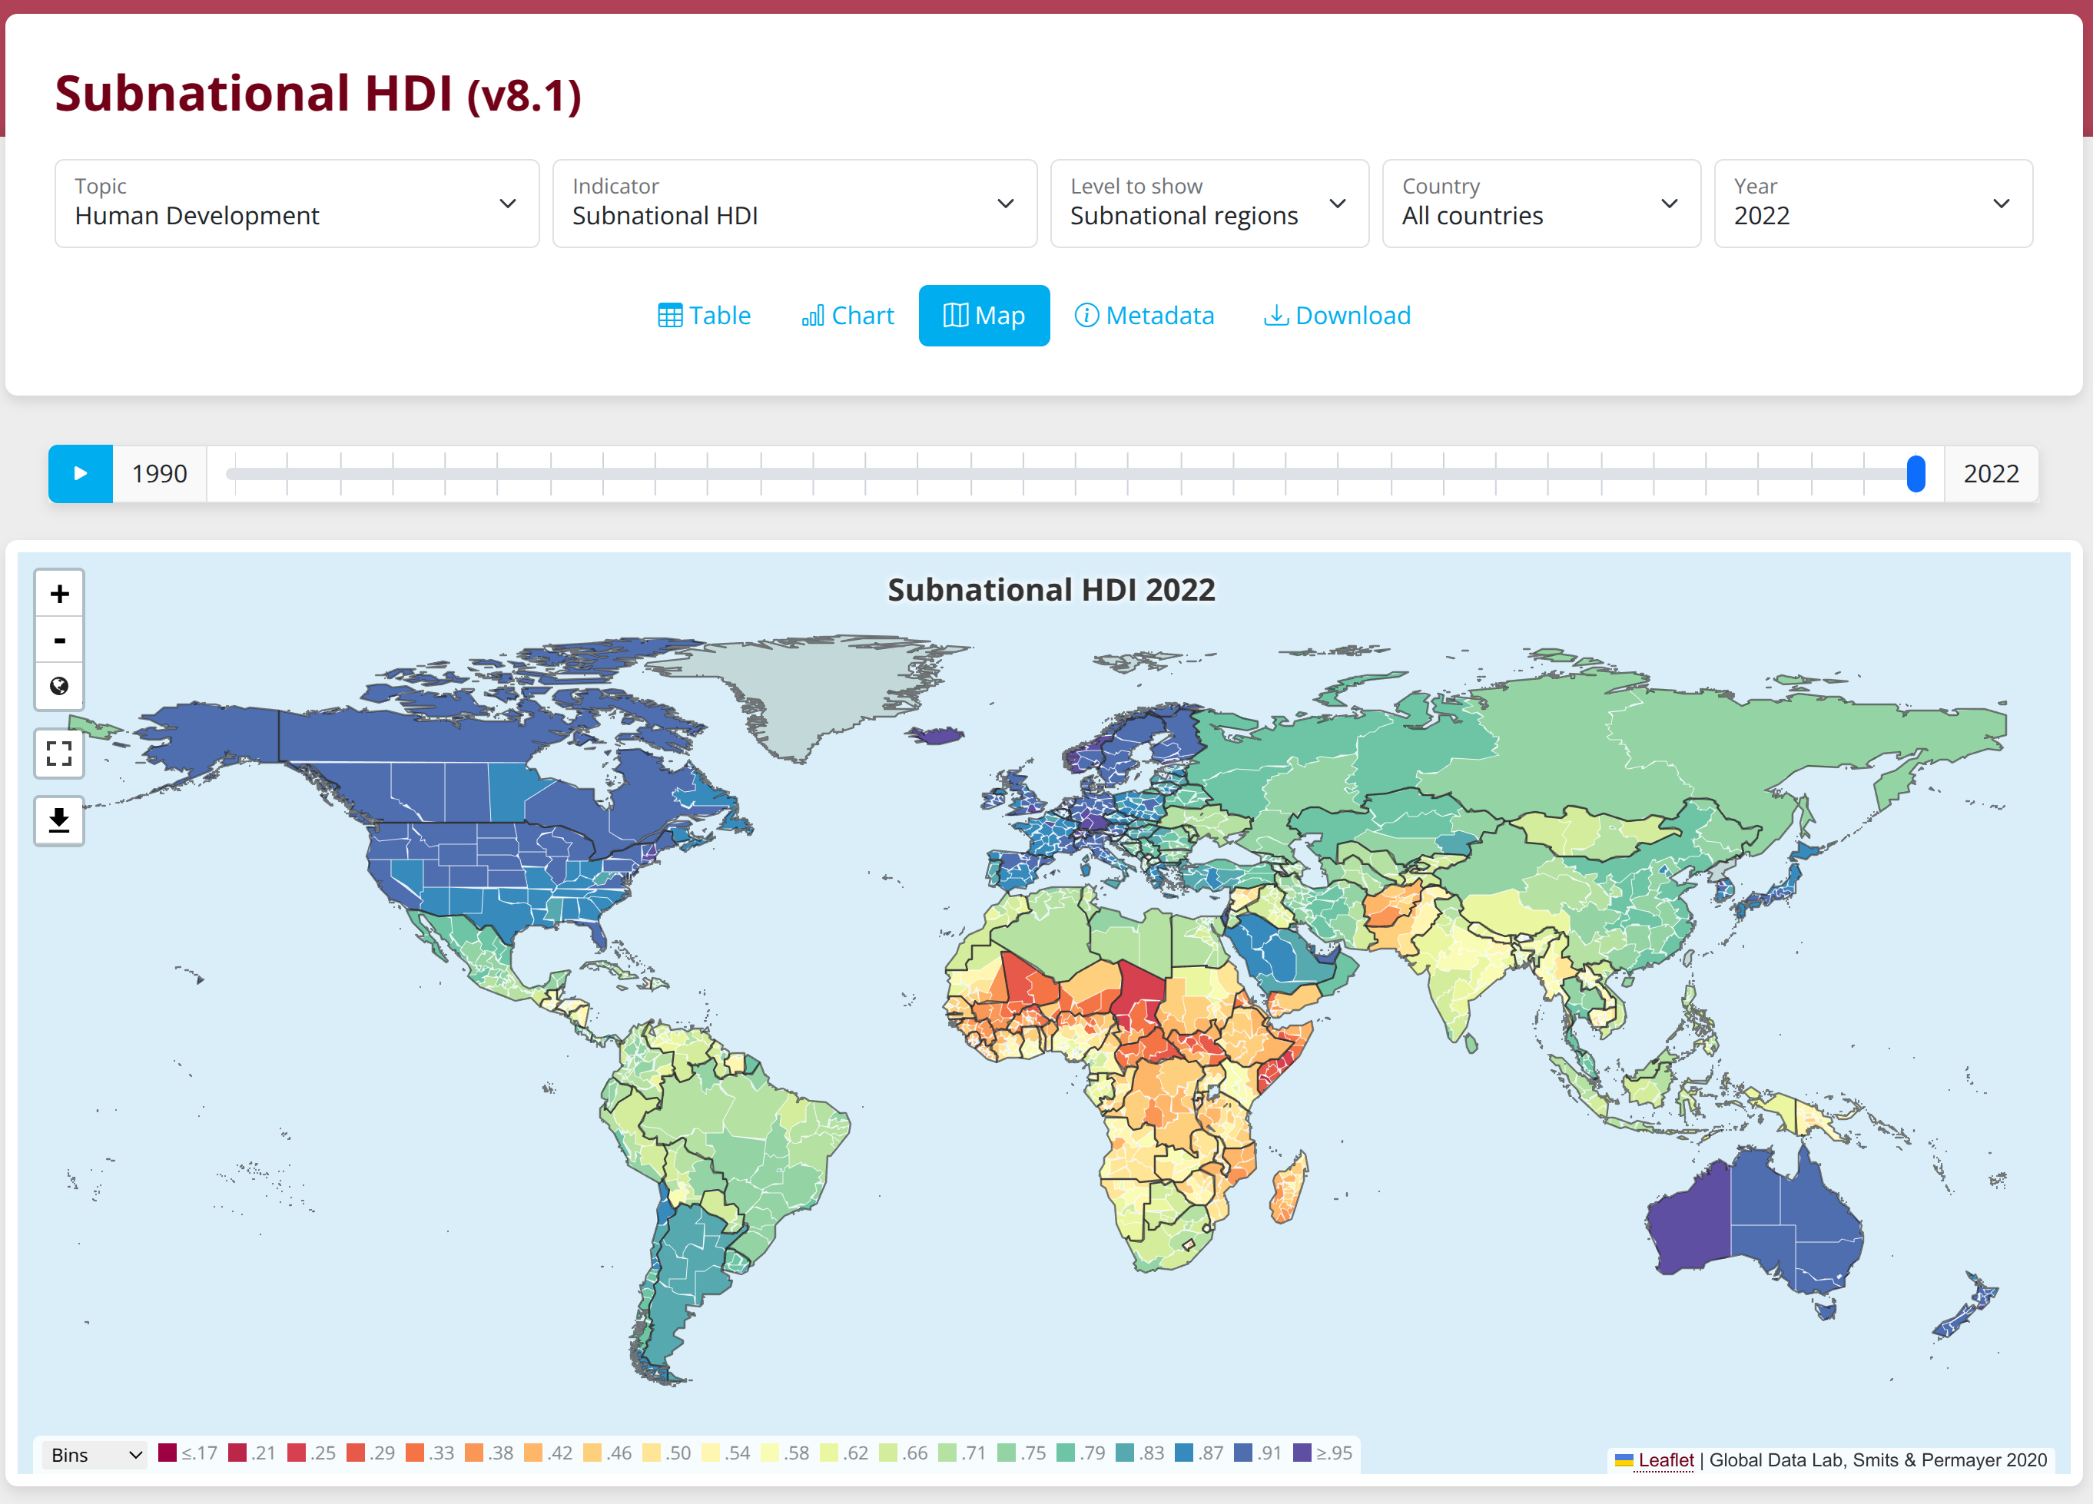Viewport: 2093px width, 1504px height.
Task: Enter fullscreen mode for the map
Action: click(58, 754)
